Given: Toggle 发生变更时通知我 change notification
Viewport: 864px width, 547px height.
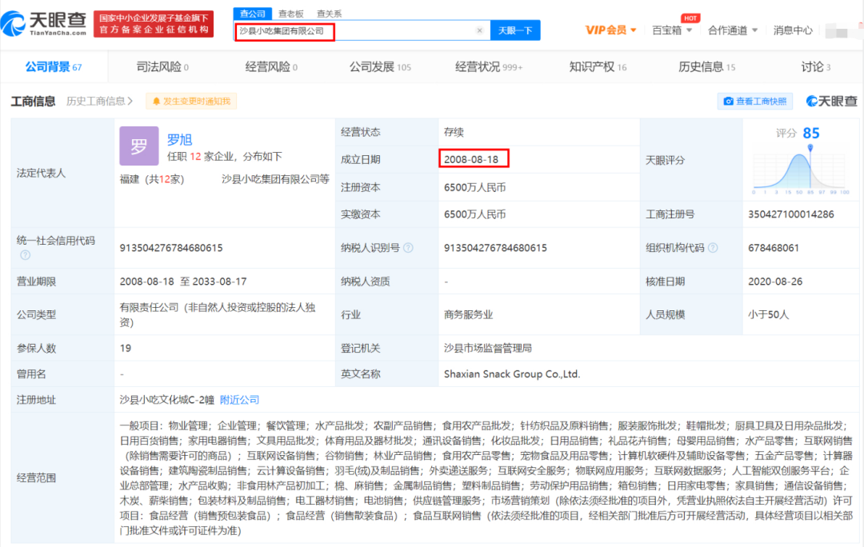Looking at the screenshot, I should tap(190, 101).
